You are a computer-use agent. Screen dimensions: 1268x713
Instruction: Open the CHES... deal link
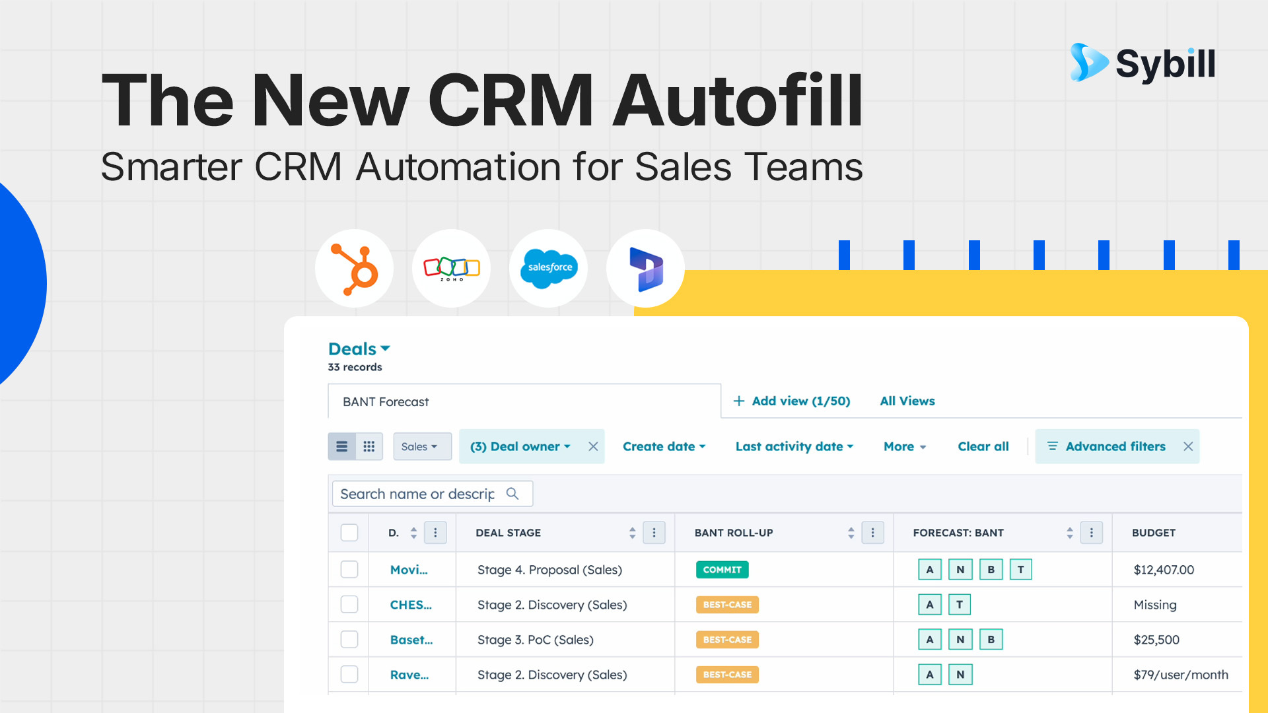411,604
